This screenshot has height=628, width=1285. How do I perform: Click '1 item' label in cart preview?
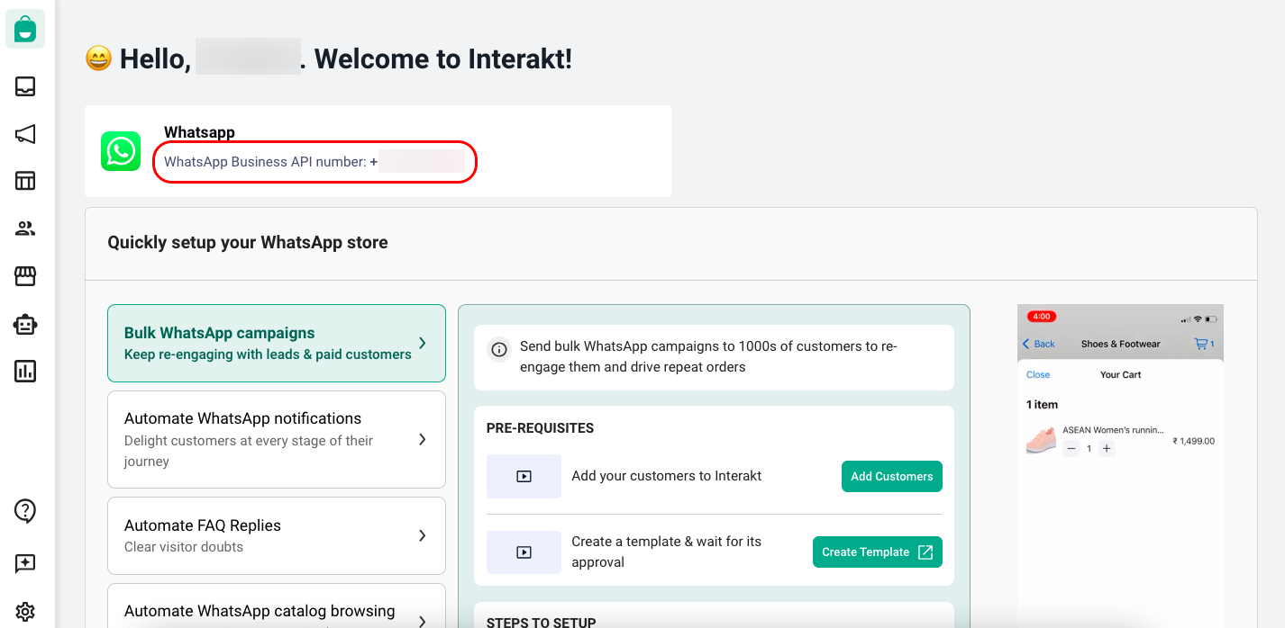click(x=1042, y=405)
